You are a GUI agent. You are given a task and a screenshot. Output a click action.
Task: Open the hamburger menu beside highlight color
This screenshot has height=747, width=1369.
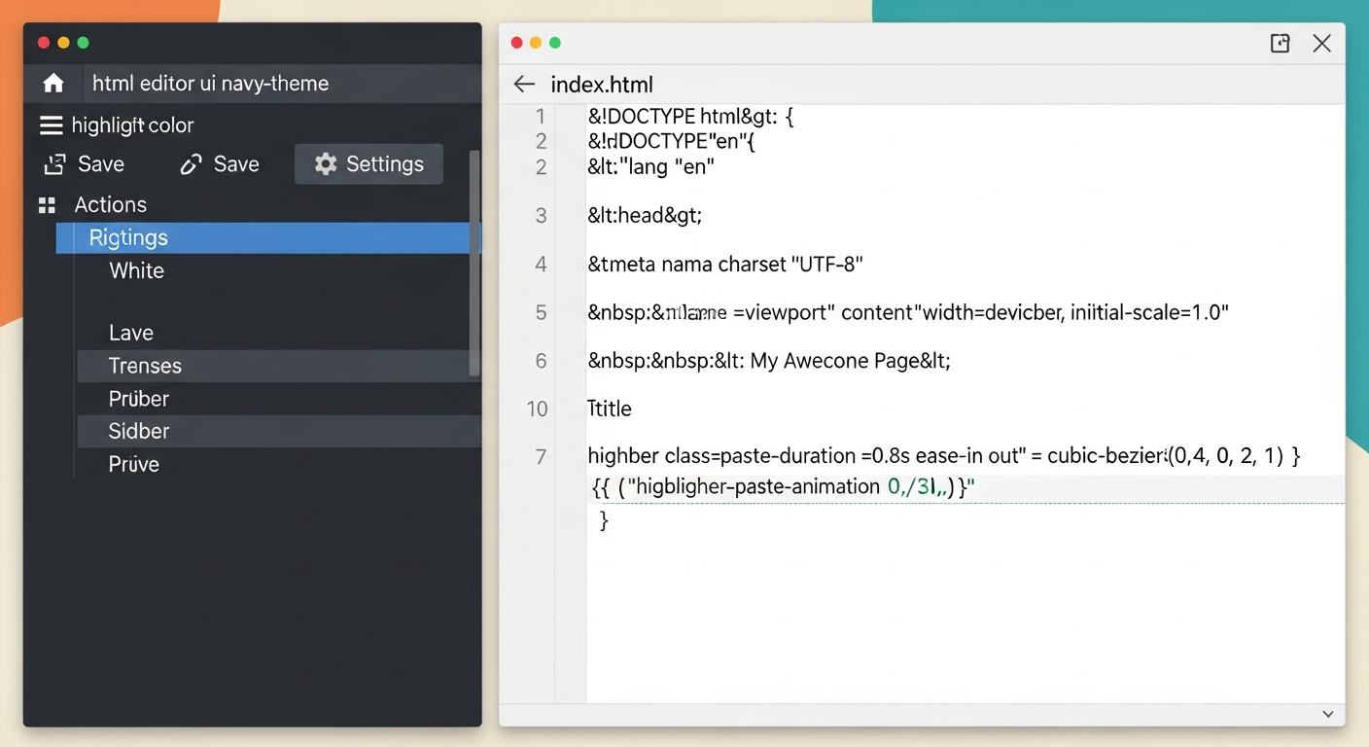point(51,125)
